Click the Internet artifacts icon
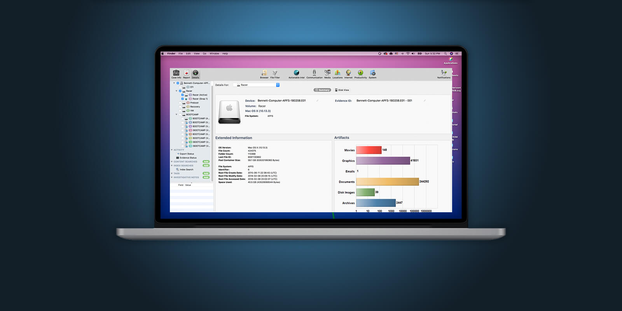 [x=348, y=74]
